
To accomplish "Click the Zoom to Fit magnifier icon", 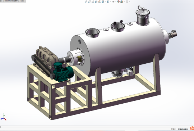I will [86, 1].
